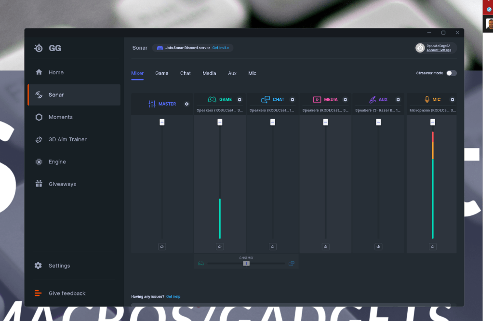Click Mic volume slider handle
Viewport: 493px width, 321px height.
tap(433, 122)
